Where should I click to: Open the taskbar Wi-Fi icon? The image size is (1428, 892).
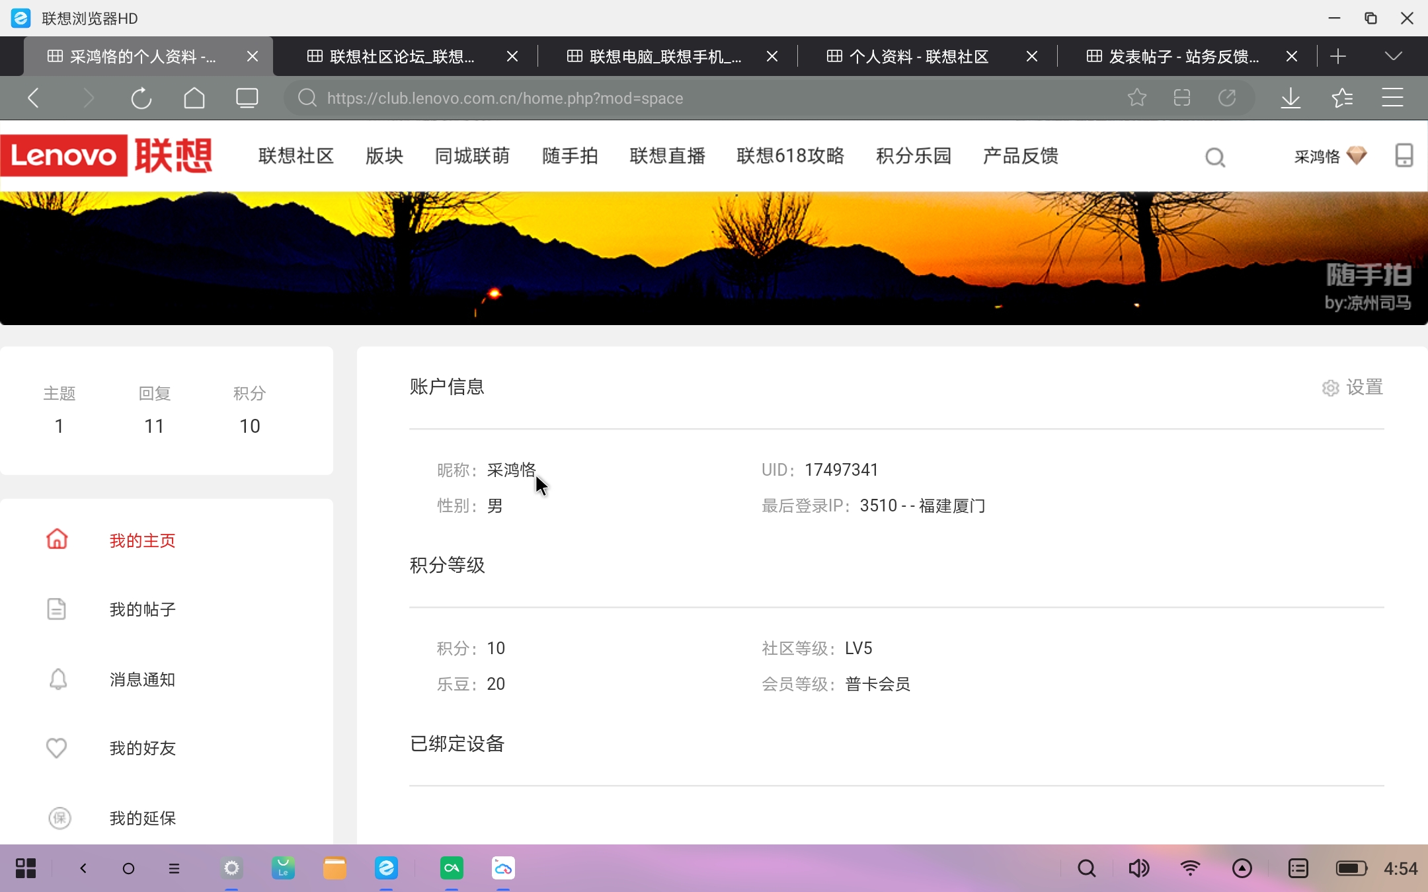(x=1190, y=868)
